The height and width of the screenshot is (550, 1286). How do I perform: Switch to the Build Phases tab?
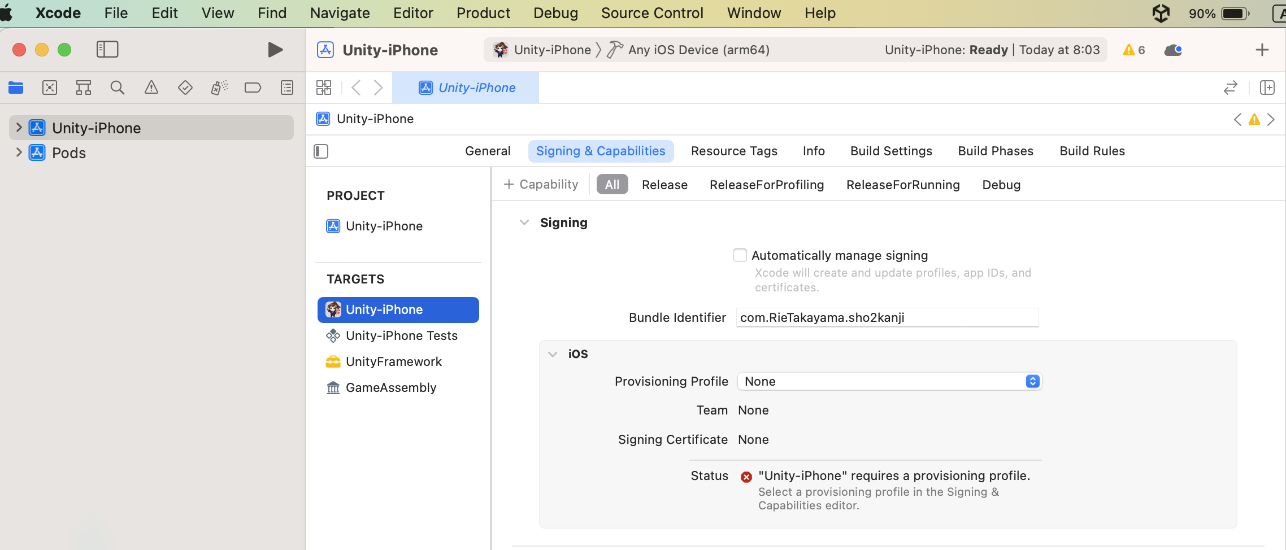tap(995, 151)
